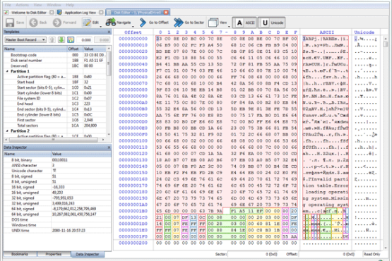Click the second grayed offset field
Image resolution: width=392 pixels, height=261 pixels.
click(102, 40)
